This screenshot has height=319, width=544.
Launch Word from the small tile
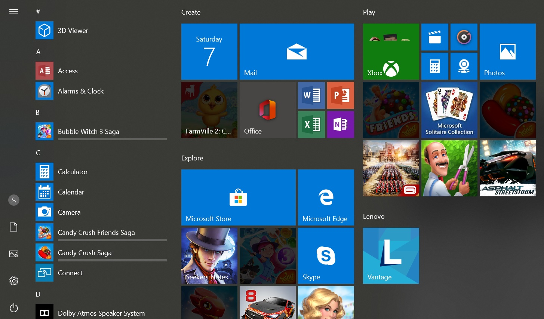(x=311, y=95)
